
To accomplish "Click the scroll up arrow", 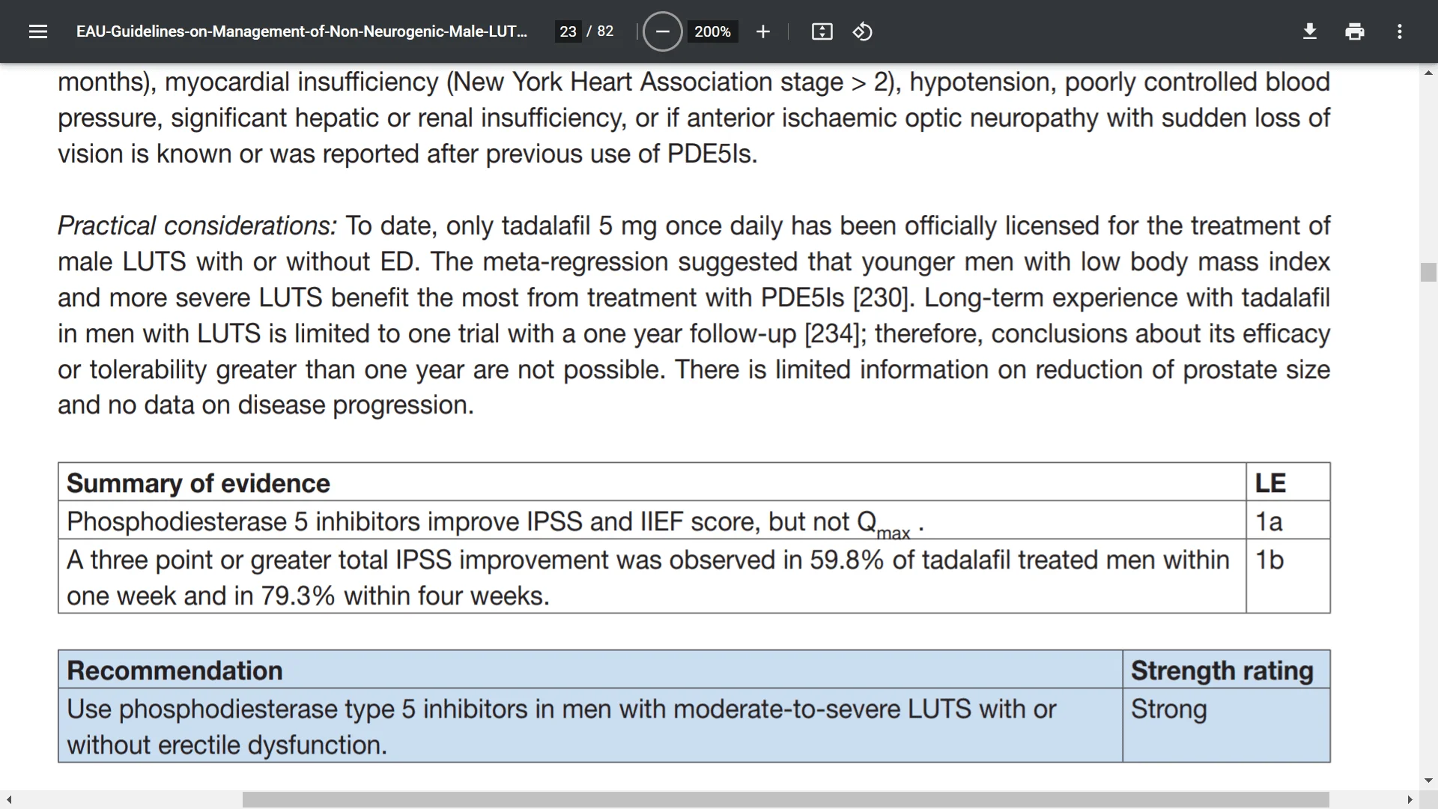I will pos(1428,73).
